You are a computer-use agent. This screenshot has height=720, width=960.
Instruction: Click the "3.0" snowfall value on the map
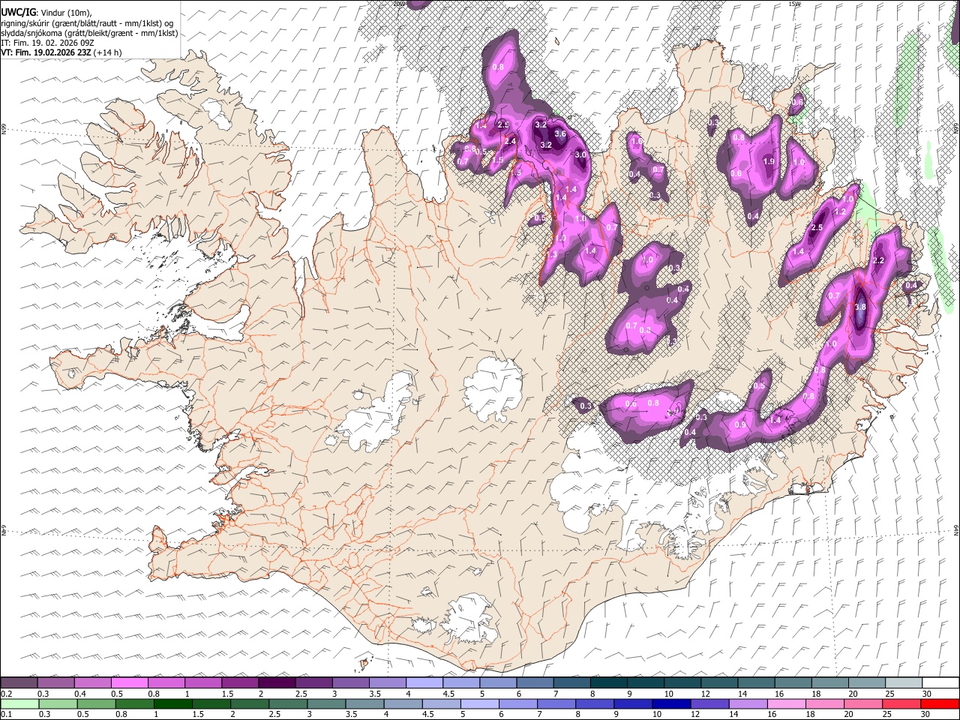(x=580, y=154)
